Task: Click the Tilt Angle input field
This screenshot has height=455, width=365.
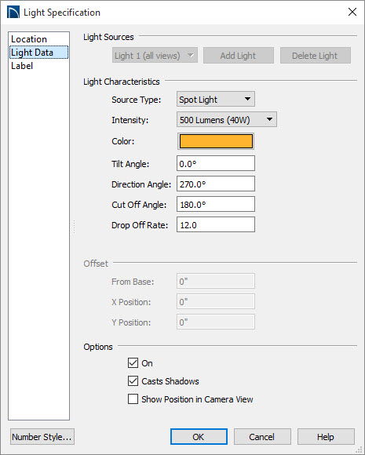Action: (216, 163)
